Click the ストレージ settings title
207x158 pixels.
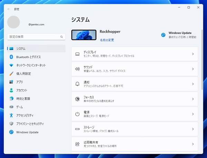pyautogui.click(x=89, y=127)
